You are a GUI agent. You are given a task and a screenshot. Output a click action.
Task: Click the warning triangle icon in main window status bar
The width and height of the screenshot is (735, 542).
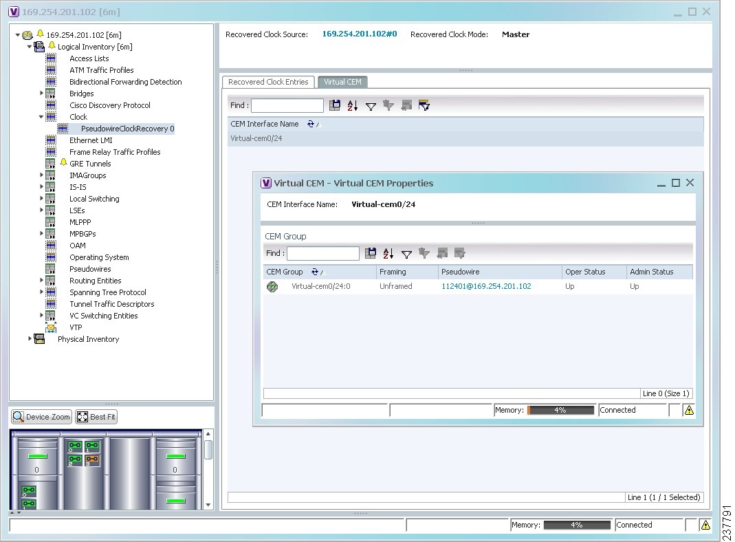tap(705, 525)
